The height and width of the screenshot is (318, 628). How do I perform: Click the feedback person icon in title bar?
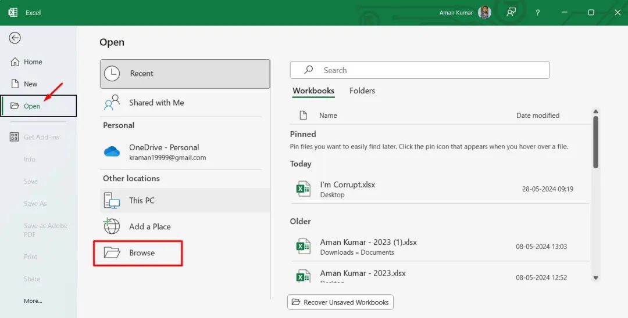511,12
